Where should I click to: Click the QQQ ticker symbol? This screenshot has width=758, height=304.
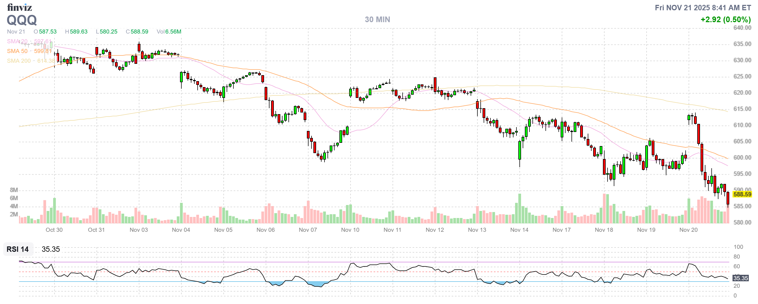point(22,20)
